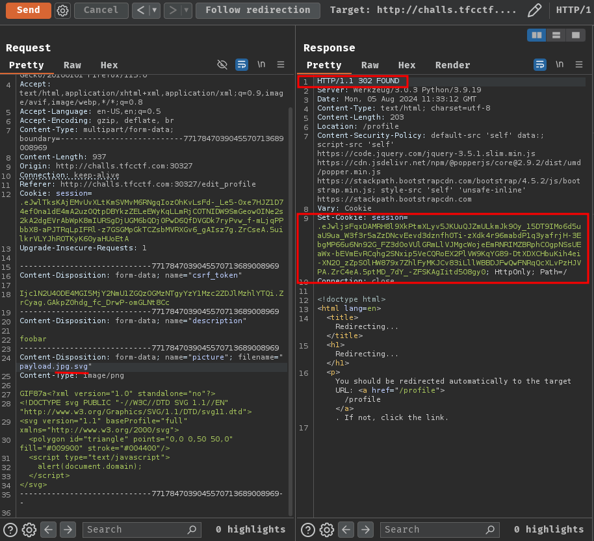Screen dimensions: 594x541
Task: Switch Request view to Pretty tab
Action: point(27,65)
